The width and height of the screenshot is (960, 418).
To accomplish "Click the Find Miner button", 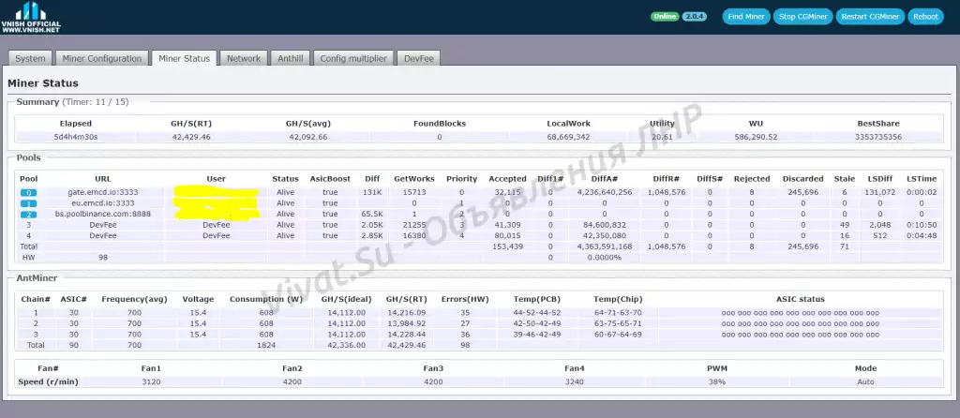I will pos(745,17).
